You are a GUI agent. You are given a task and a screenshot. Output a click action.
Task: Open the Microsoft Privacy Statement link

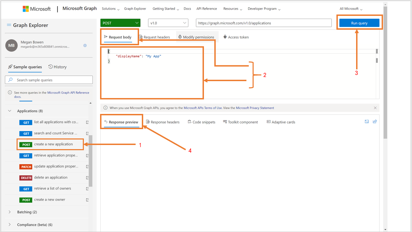(x=255, y=108)
